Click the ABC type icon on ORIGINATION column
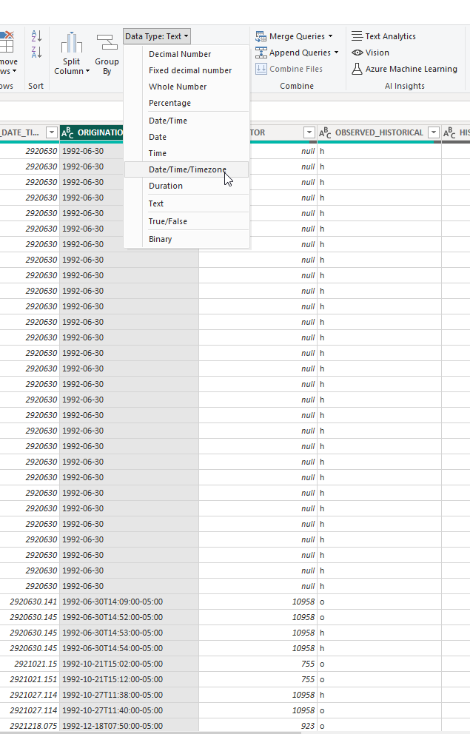 click(67, 133)
